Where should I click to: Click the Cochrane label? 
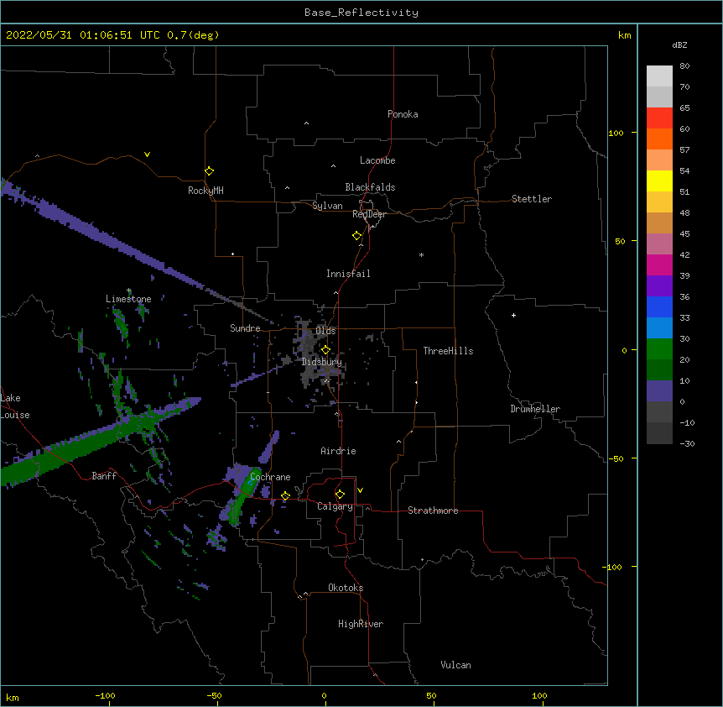point(270,477)
